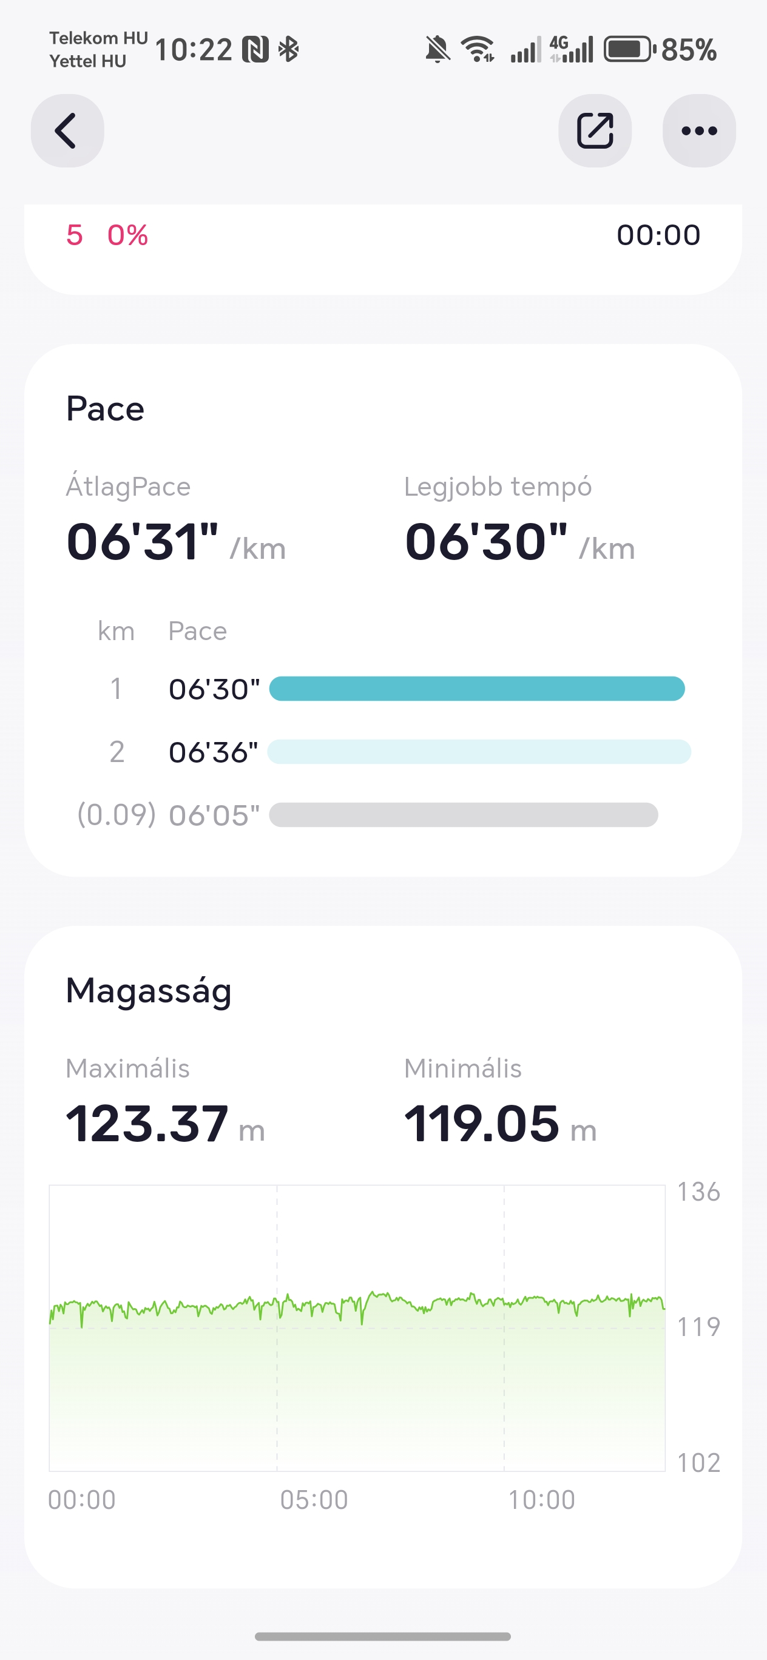Screen dimensions: 767x1660
Task: Tap the km column header
Action: tap(116, 632)
